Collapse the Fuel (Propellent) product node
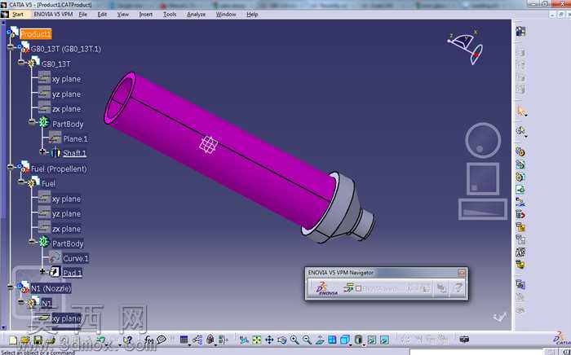 click(x=11, y=167)
